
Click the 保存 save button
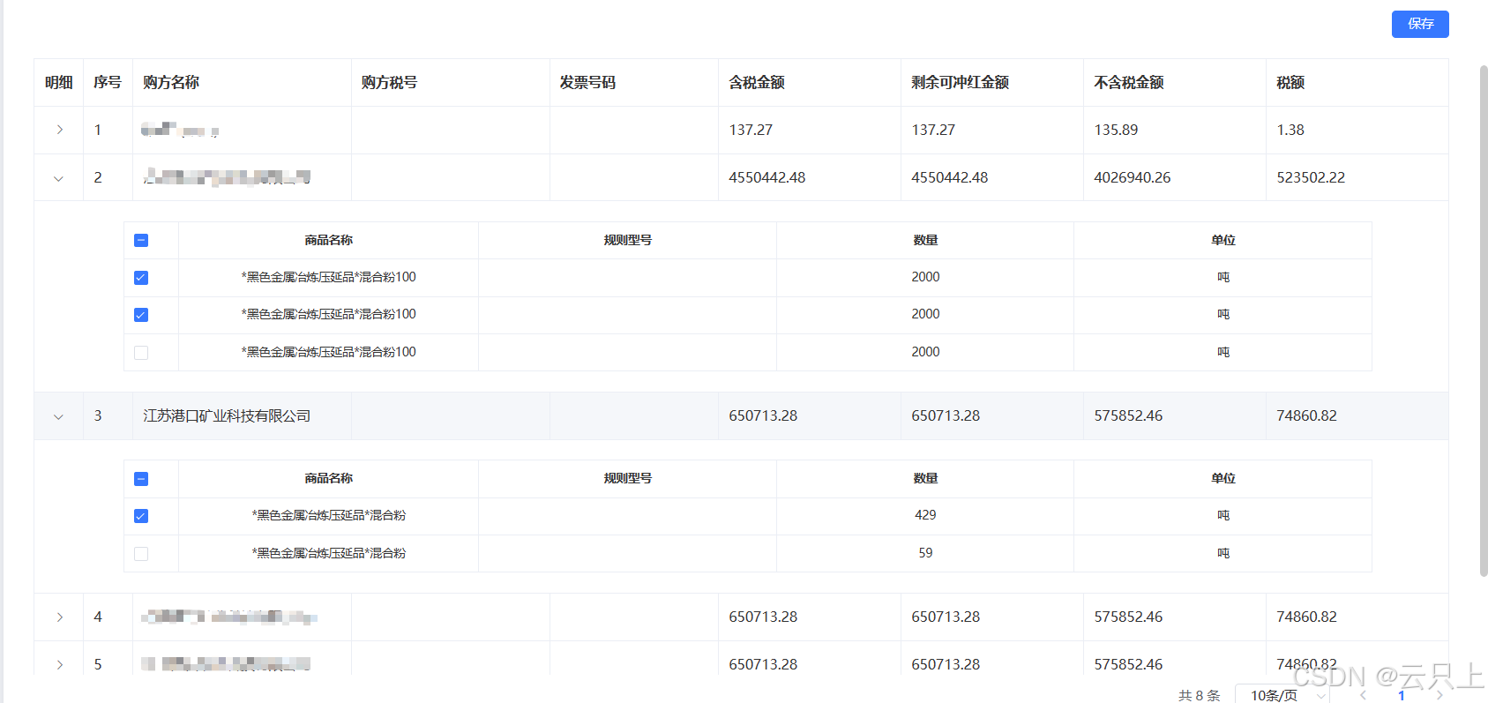1420,24
